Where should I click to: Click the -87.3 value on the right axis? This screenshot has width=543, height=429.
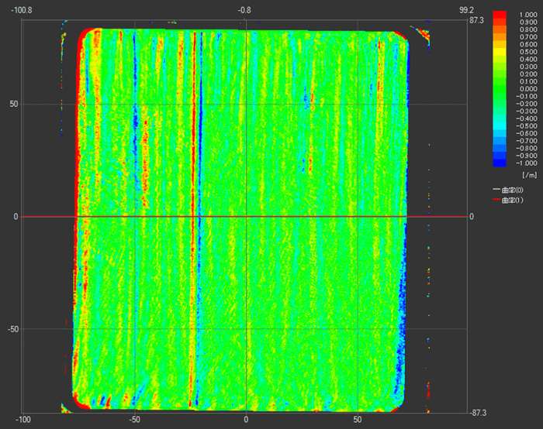coord(479,412)
